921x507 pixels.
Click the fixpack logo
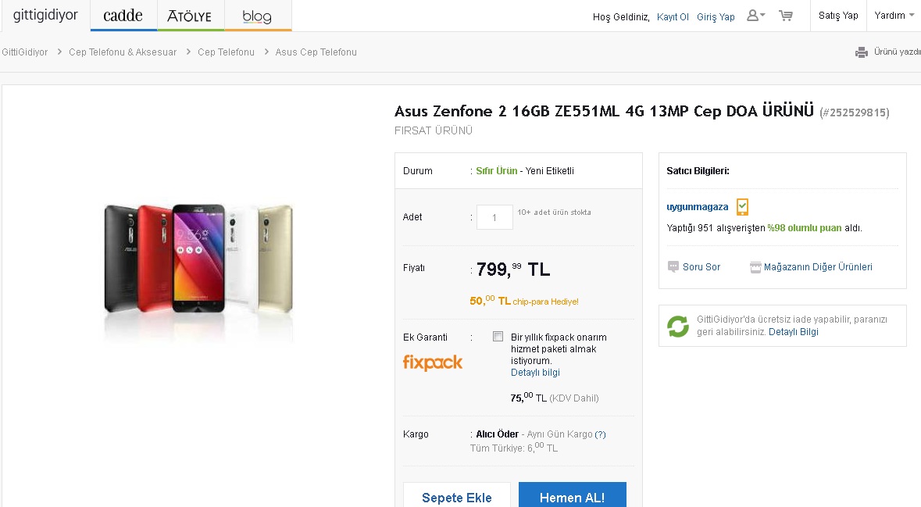[x=433, y=362]
